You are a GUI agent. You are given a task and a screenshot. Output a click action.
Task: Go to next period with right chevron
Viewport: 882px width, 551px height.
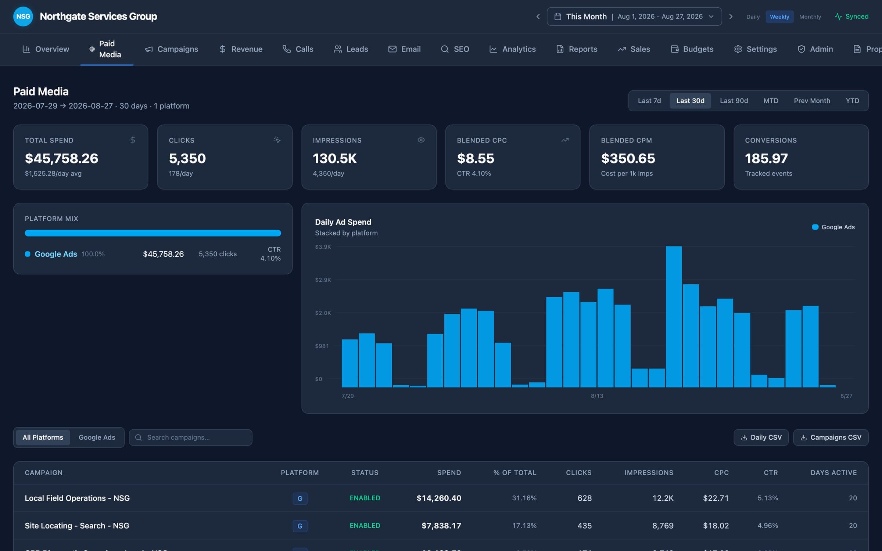pos(731,17)
